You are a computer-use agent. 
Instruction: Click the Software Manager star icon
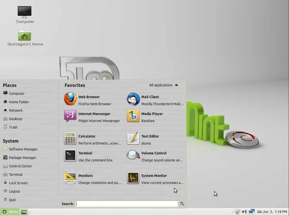5,149
